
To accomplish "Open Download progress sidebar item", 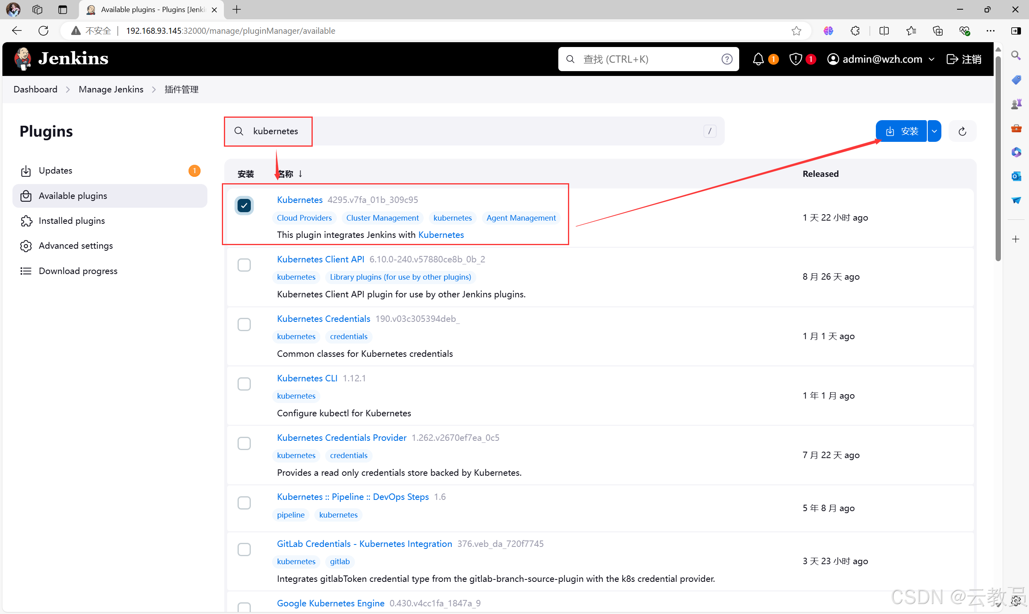I will (110, 271).
